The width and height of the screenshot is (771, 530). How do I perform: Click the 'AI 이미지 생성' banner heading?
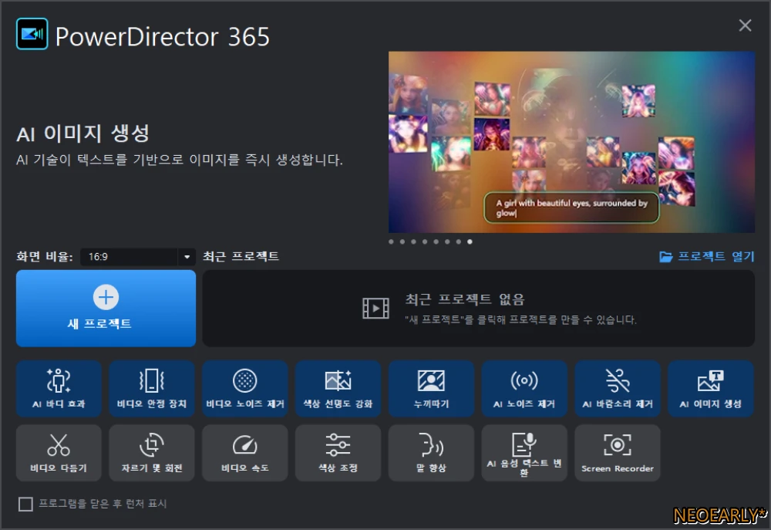click(82, 133)
